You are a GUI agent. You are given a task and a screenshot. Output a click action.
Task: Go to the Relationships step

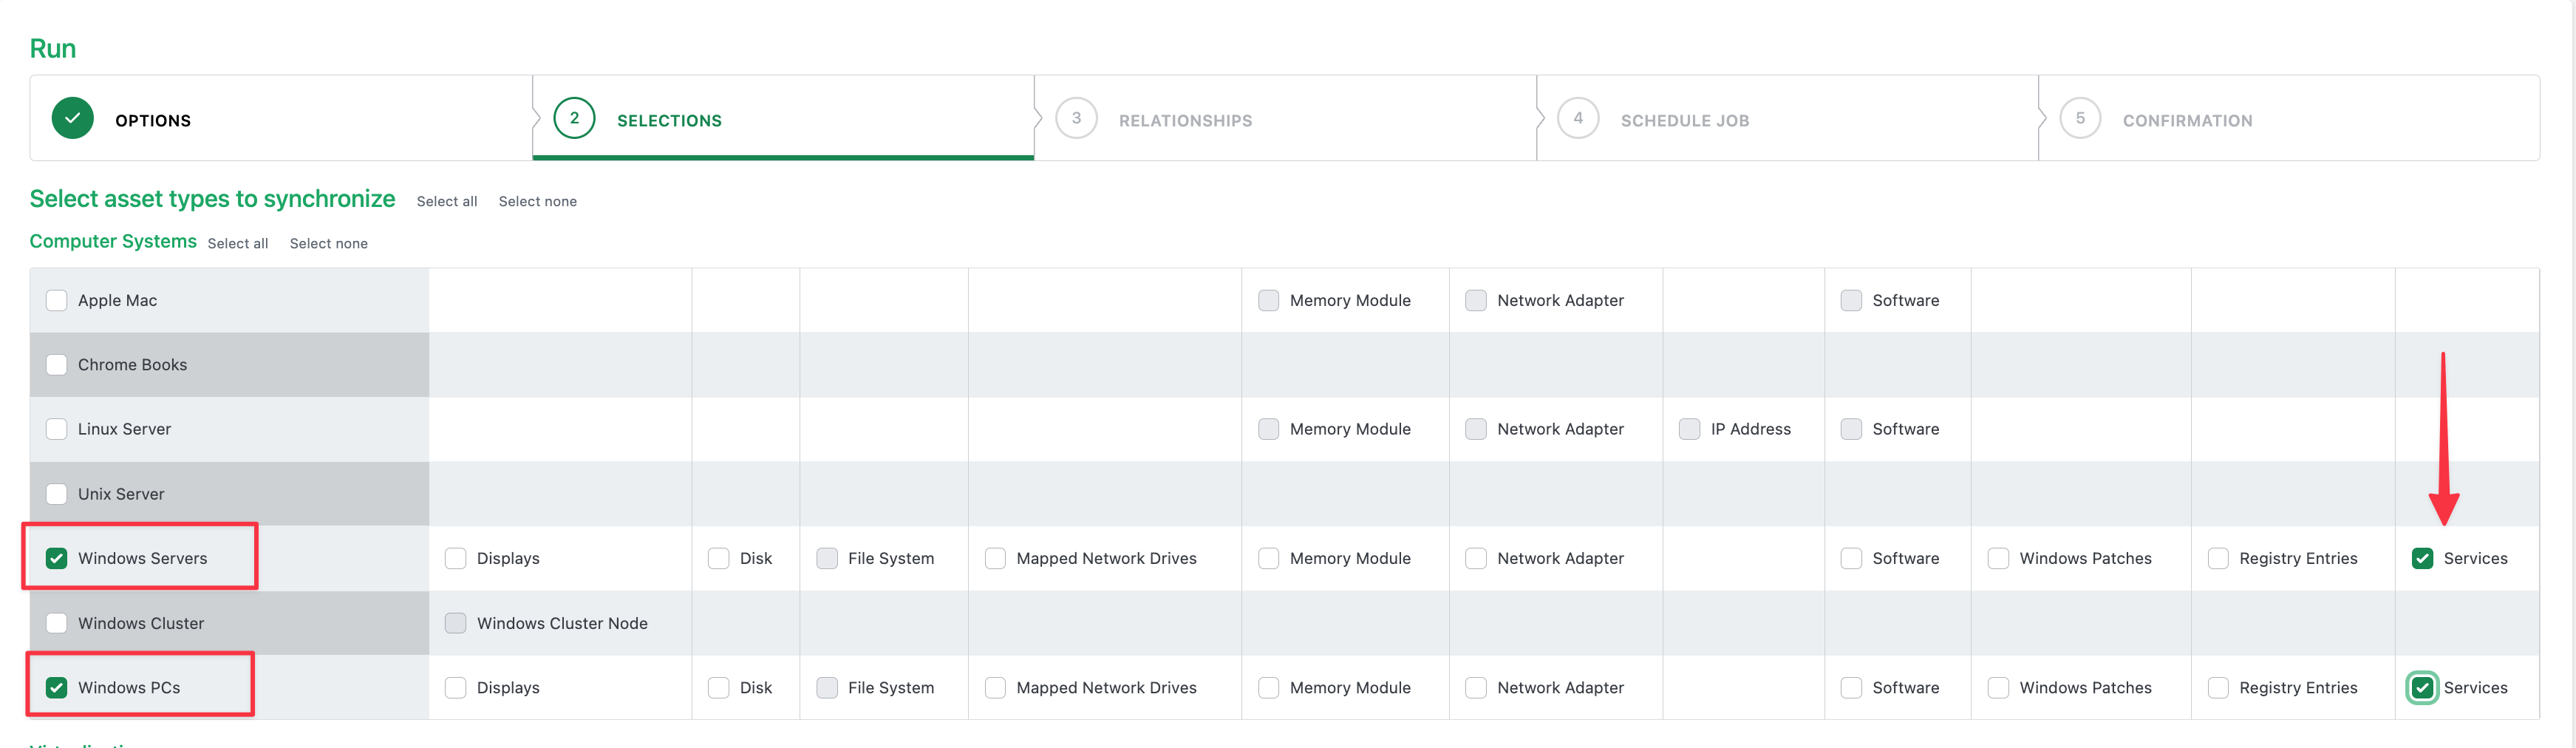coord(1285,119)
